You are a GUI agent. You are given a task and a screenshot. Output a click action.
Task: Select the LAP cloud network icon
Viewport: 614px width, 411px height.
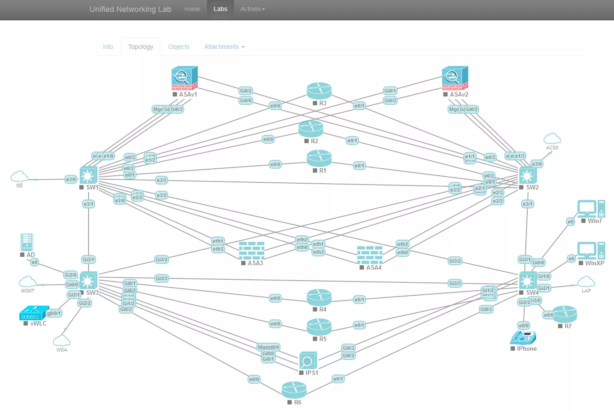pos(586,282)
